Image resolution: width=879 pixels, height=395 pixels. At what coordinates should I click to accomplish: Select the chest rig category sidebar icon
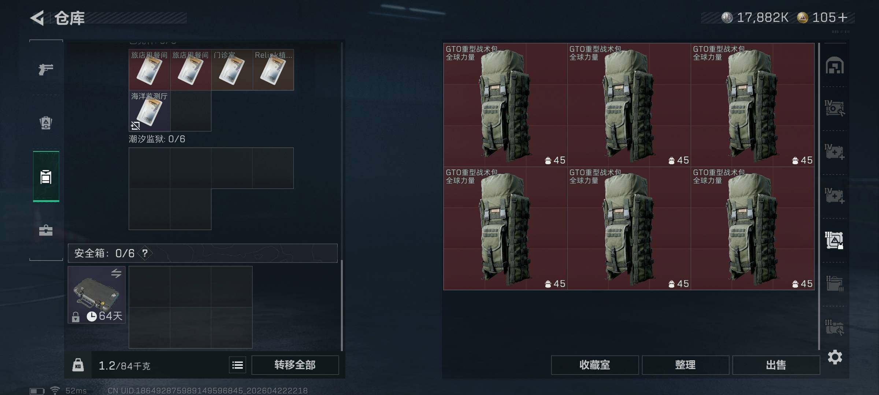pos(46,123)
